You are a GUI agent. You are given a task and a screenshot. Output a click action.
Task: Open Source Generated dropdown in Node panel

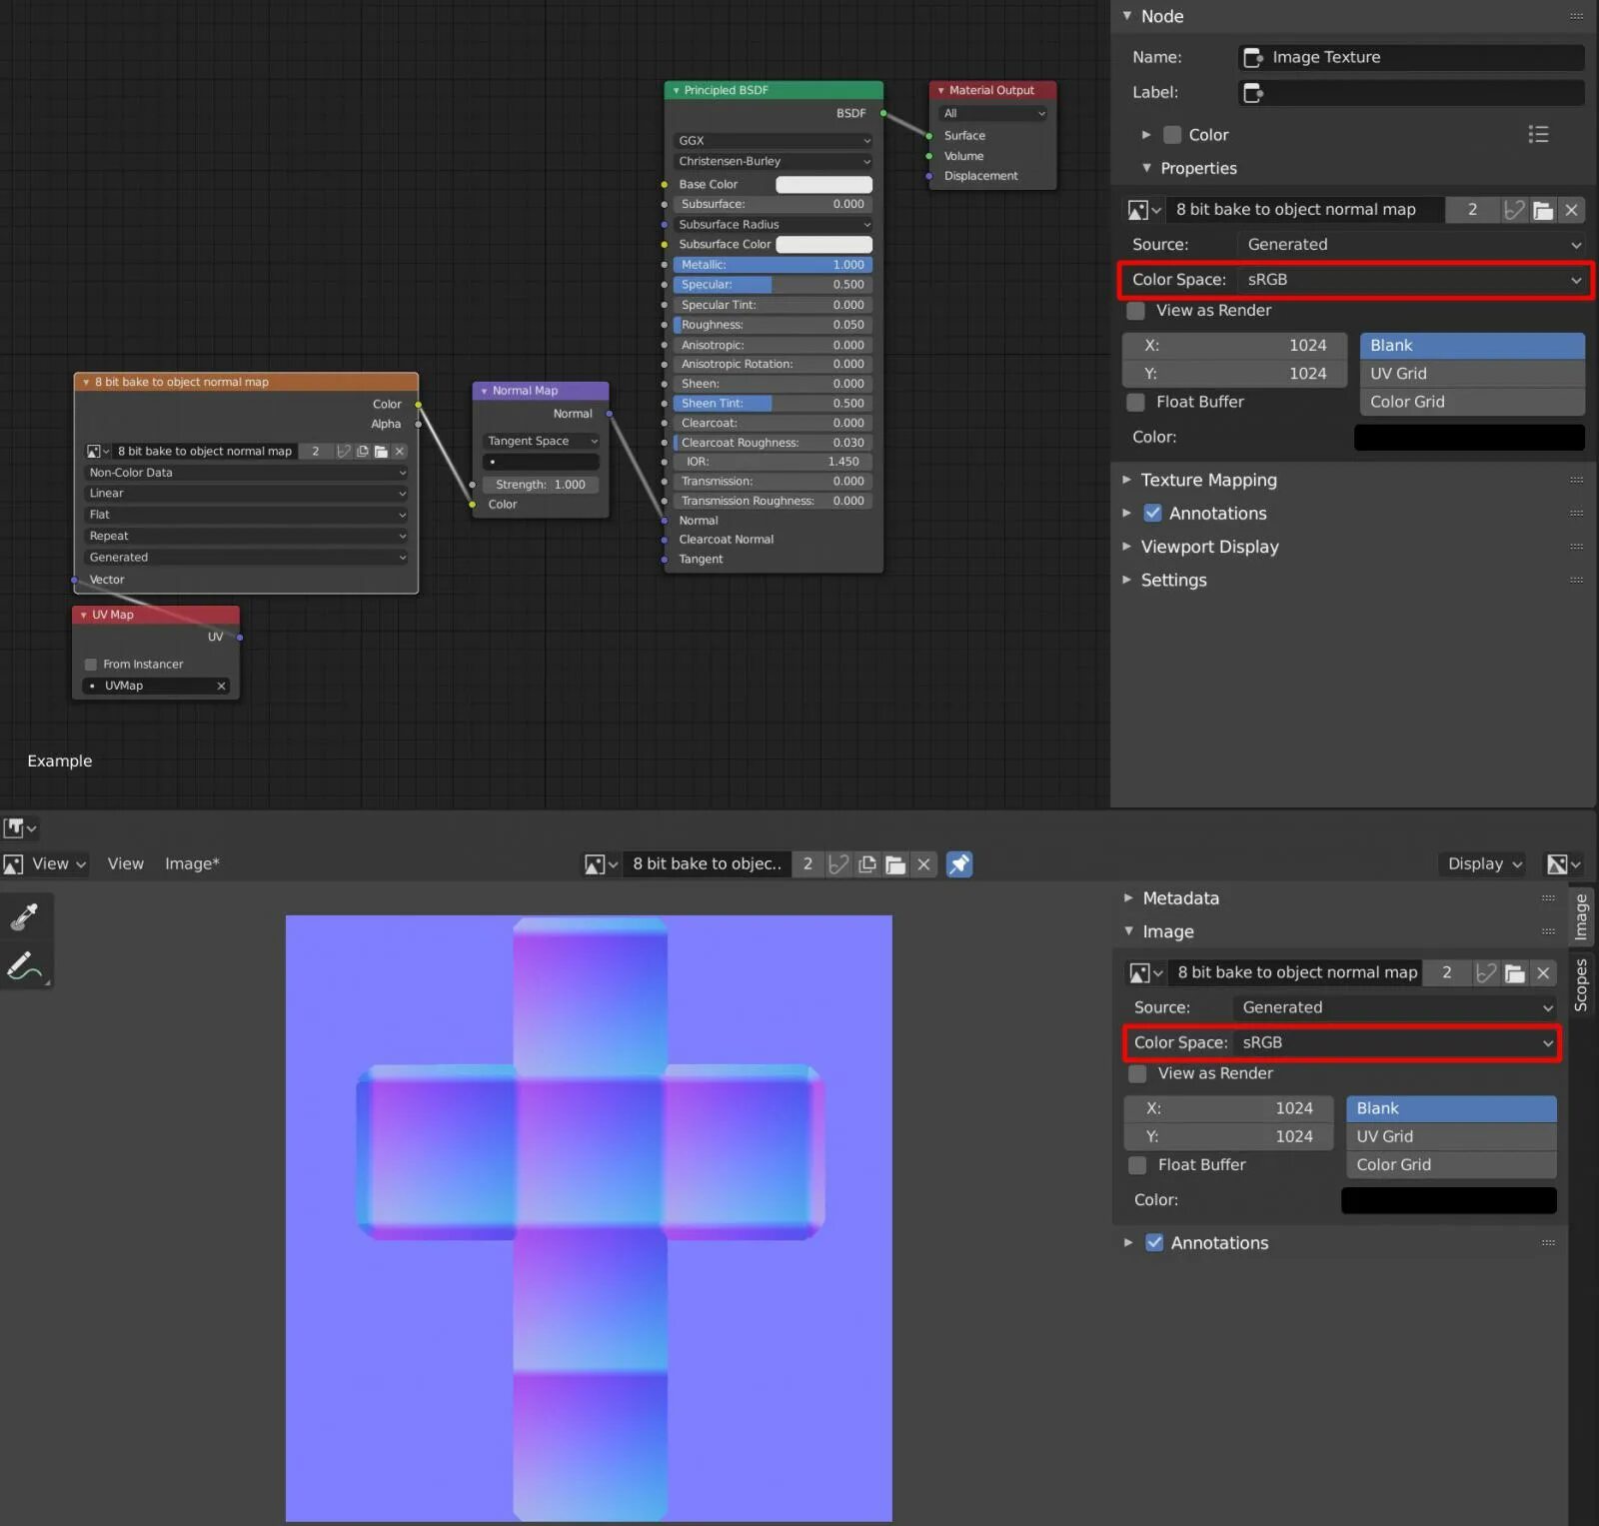1411,245
